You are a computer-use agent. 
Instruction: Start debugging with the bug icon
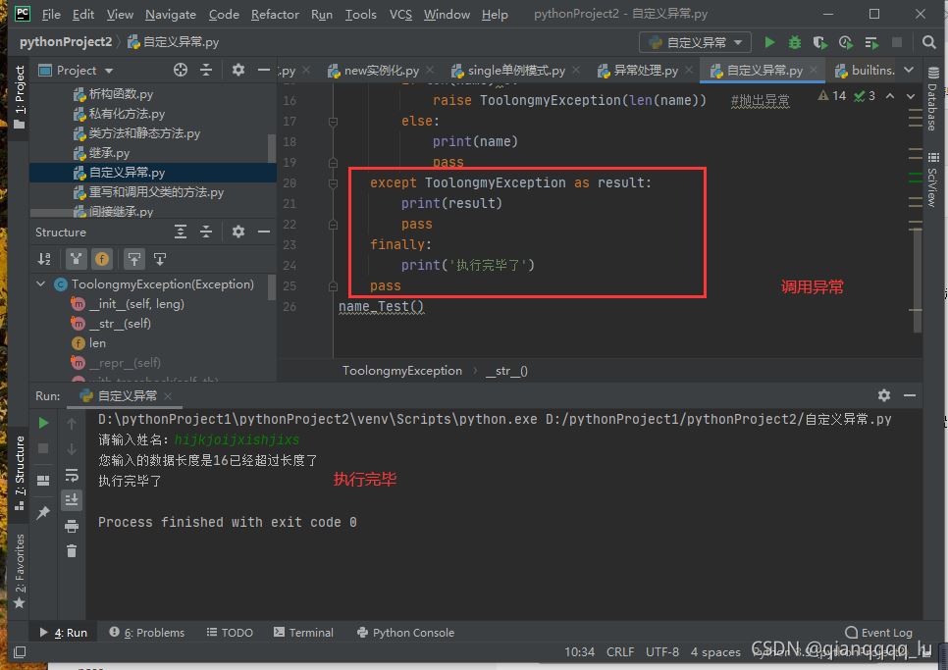[x=795, y=42]
